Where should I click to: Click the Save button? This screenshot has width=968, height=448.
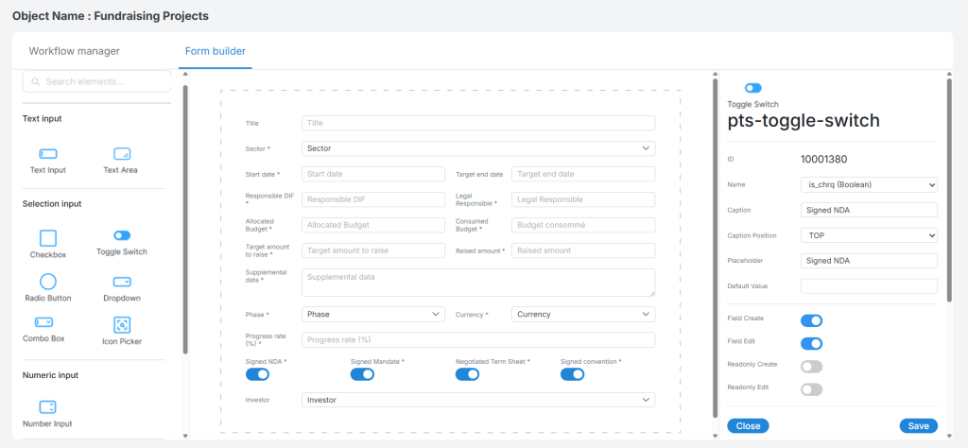coord(917,426)
